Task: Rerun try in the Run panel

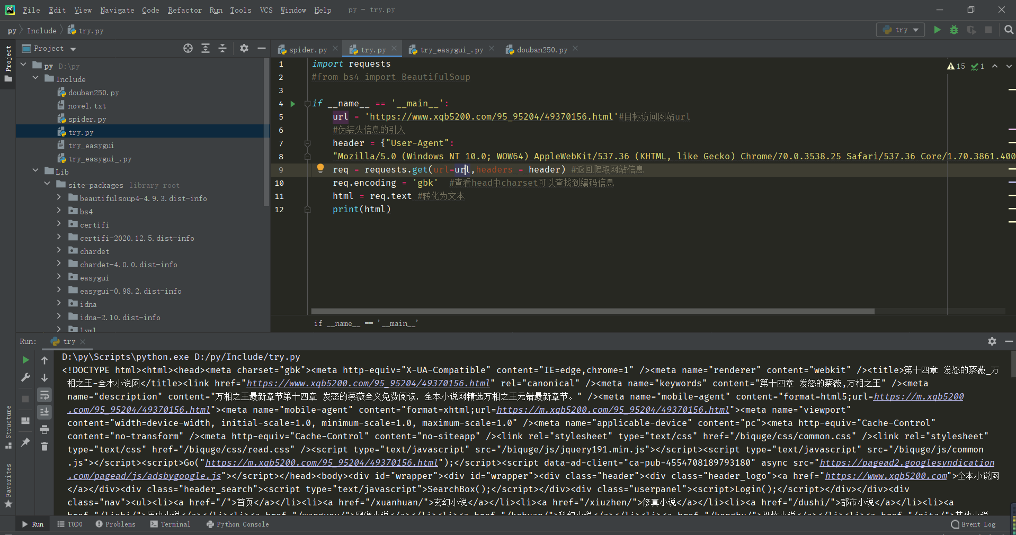Action: 25,360
